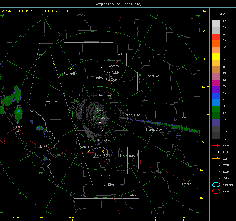
Task: Click the red forecast ellipse icon
Action: point(216,191)
